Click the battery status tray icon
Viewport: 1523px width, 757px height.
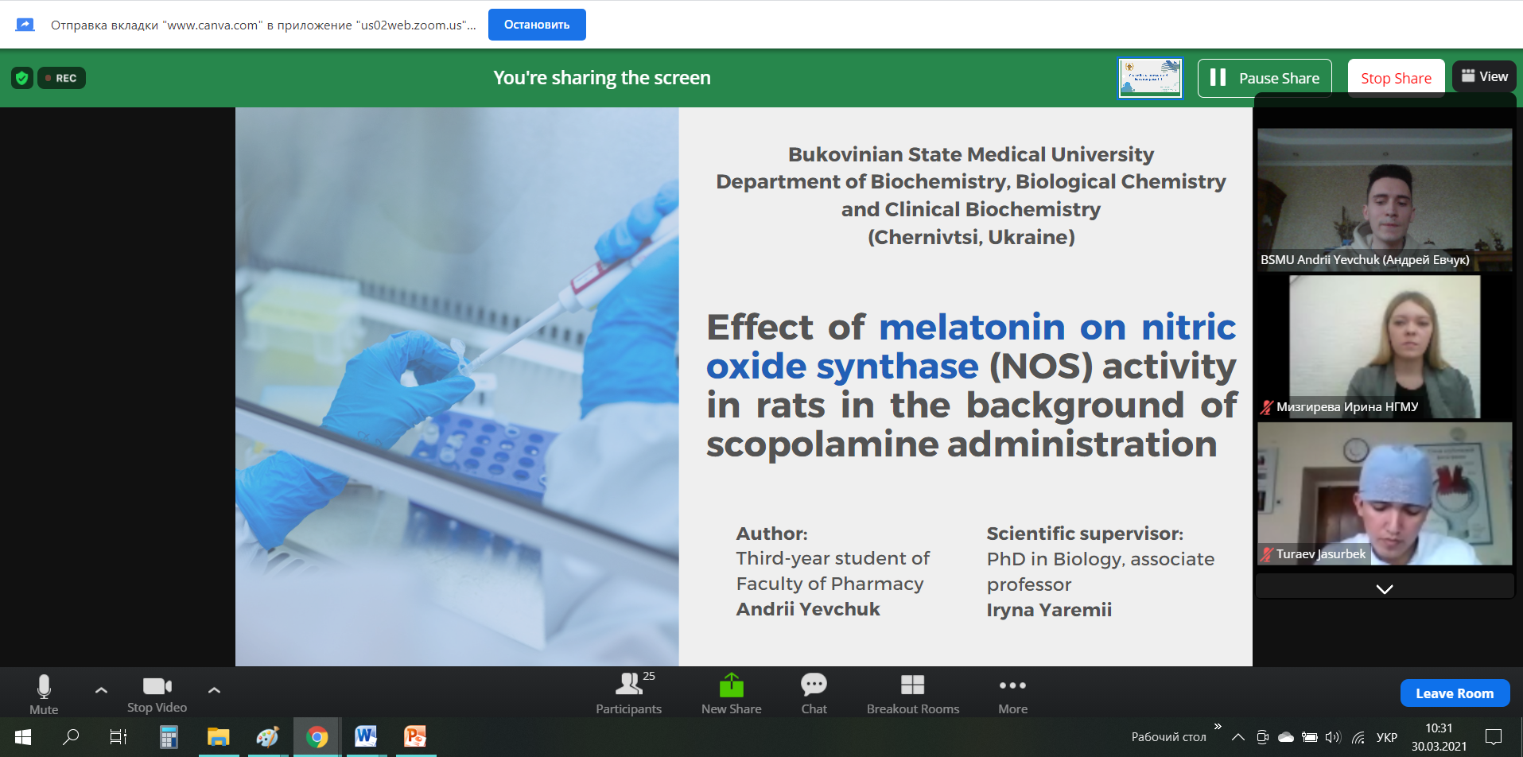click(x=1310, y=737)
